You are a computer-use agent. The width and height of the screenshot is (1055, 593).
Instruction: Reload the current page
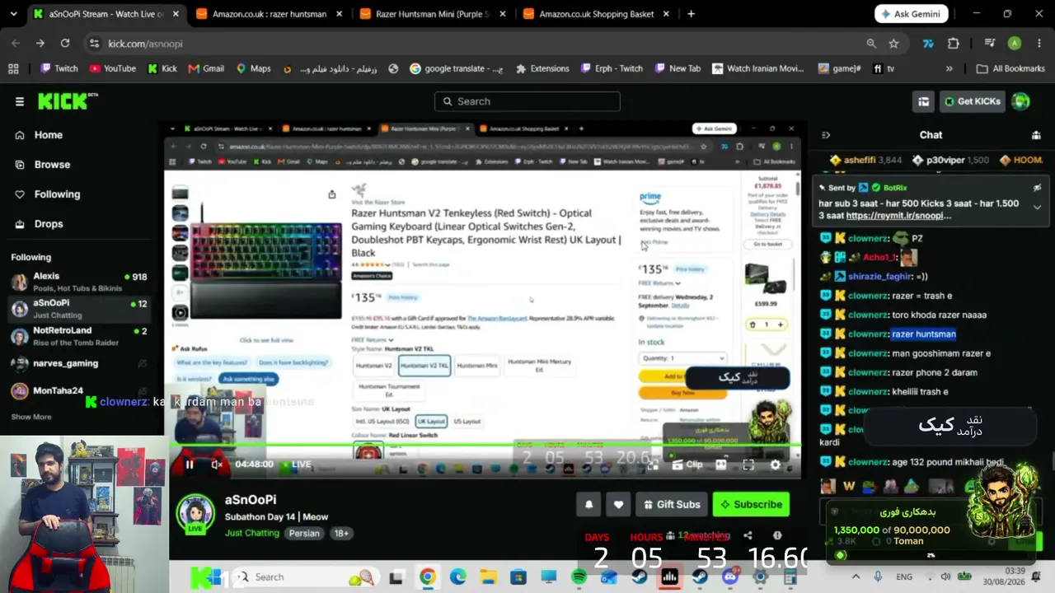[x=64, y=44]
